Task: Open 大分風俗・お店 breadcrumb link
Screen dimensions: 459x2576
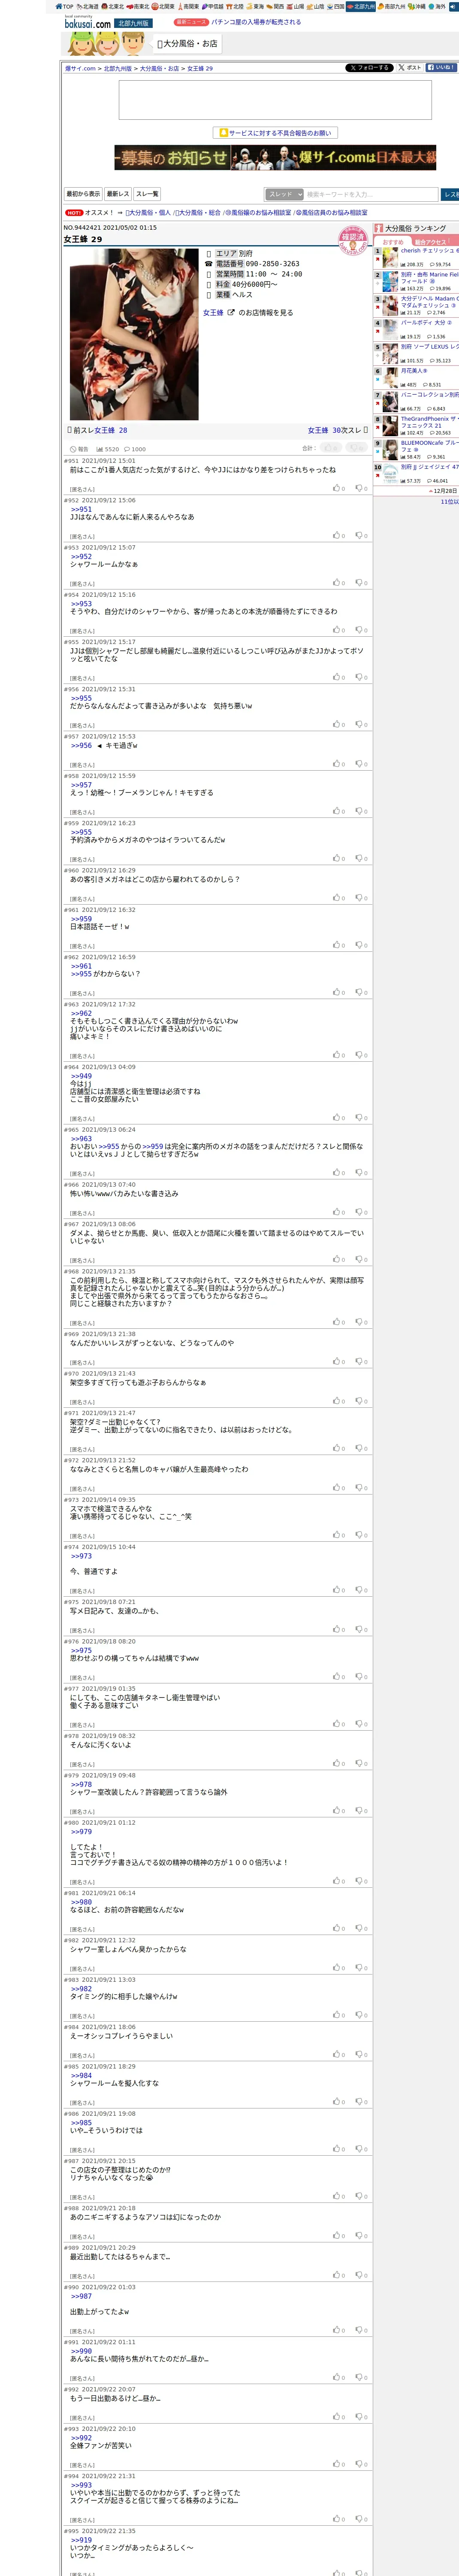Action: (159, 69)
